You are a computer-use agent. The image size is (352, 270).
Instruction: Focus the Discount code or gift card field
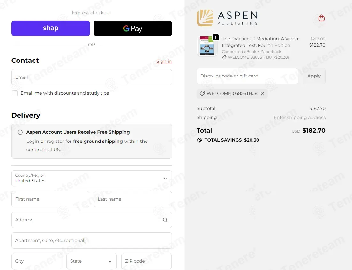(247, 76)
